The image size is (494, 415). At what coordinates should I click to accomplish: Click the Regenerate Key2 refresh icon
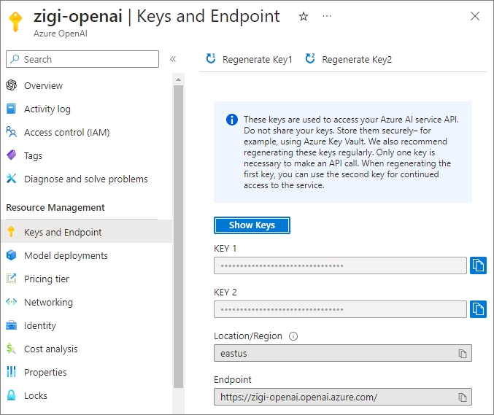tap(310, 58)
